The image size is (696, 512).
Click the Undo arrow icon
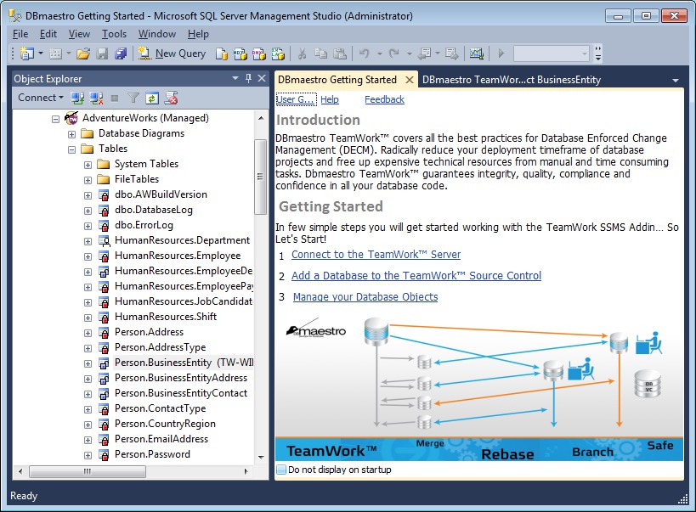click(x=365, y=53)
